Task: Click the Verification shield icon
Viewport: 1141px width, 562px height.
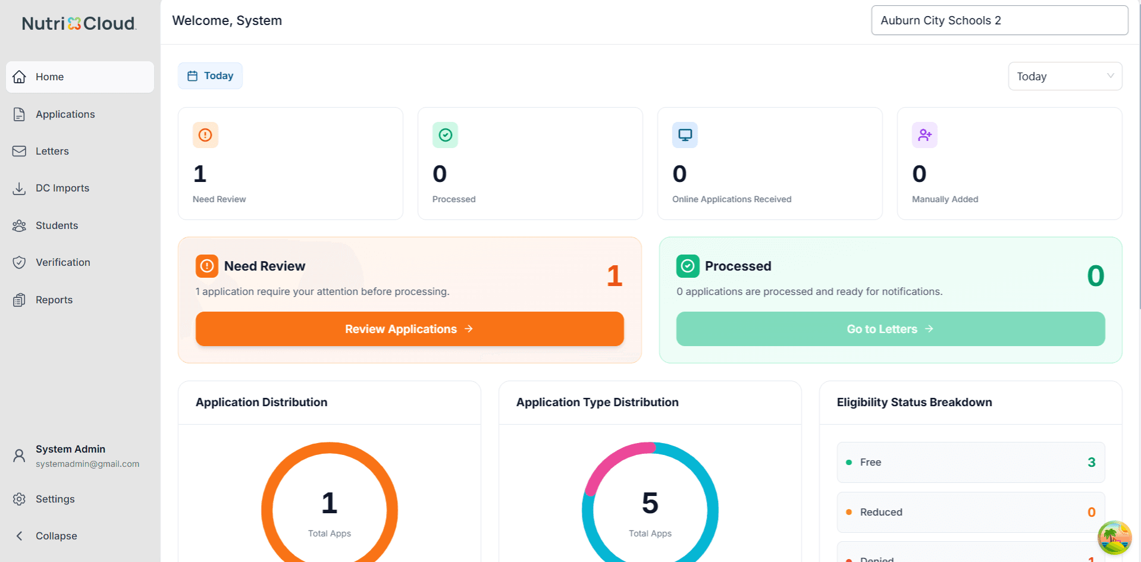Action: tap(19, 262)
